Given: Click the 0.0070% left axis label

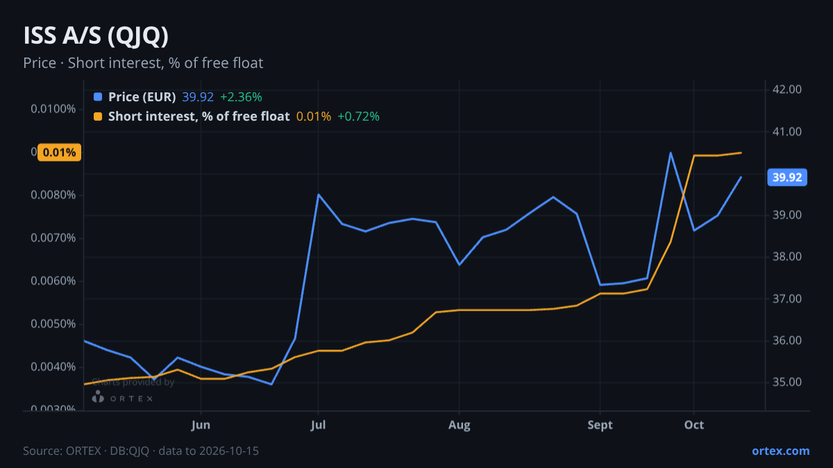Looking at the screenshot, I should [53, 238].
